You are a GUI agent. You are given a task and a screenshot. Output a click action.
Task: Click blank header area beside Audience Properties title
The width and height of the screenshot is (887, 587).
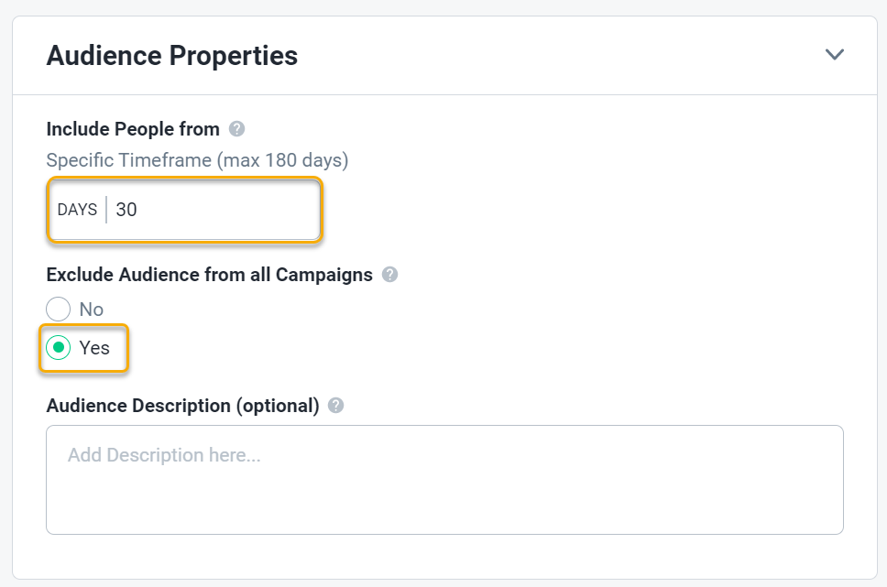coord(550,55)
